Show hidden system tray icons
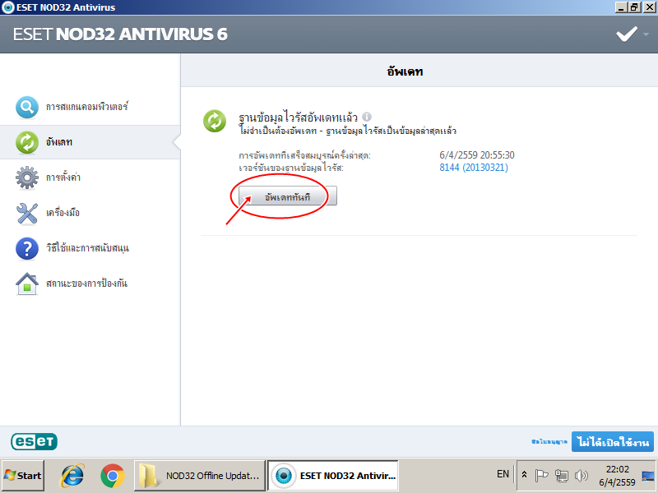 click(524, 475)
